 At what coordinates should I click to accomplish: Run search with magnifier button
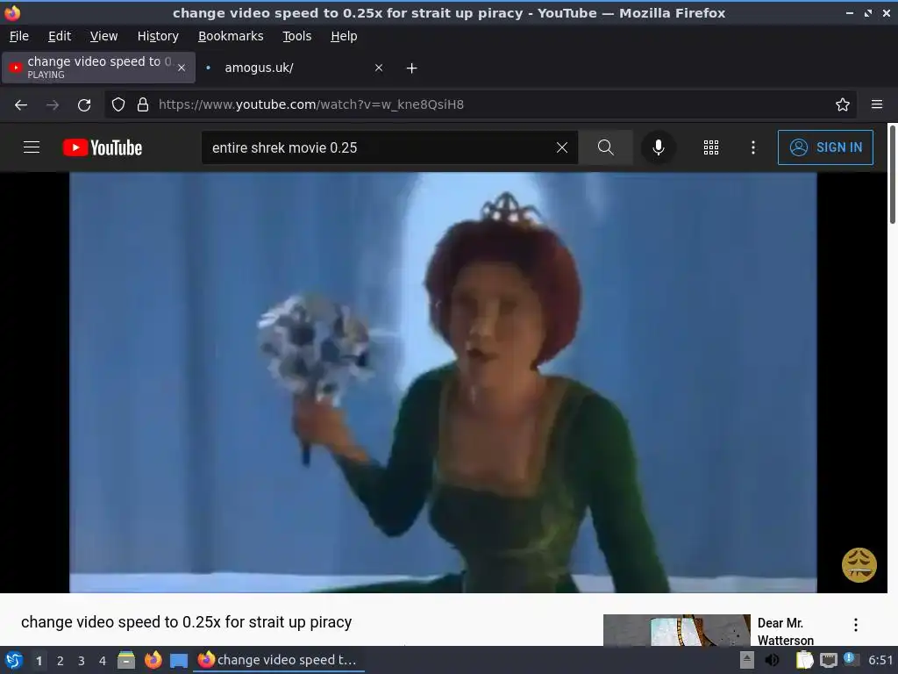[x=606, y=147]
